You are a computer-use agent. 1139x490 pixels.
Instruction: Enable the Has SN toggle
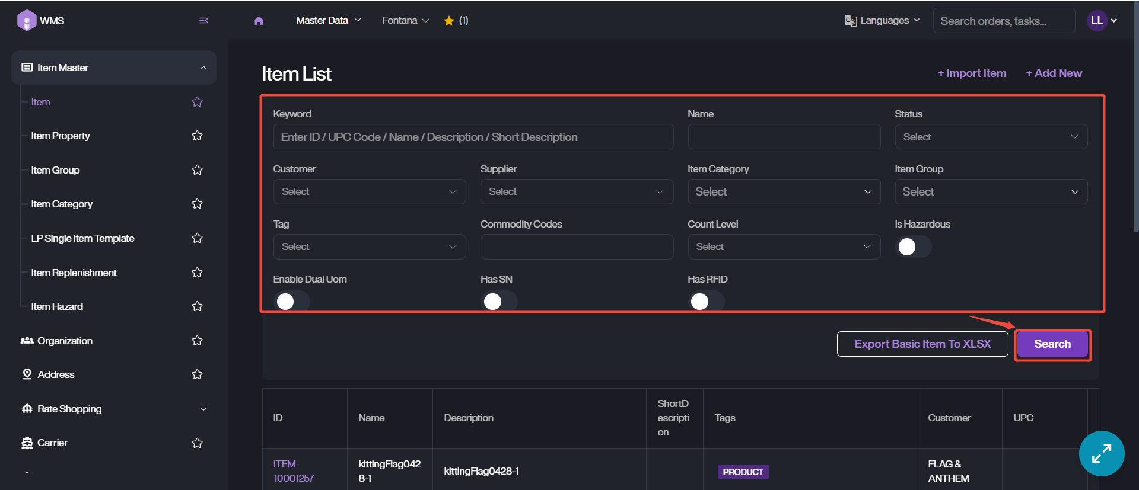(x=498, y=302)
